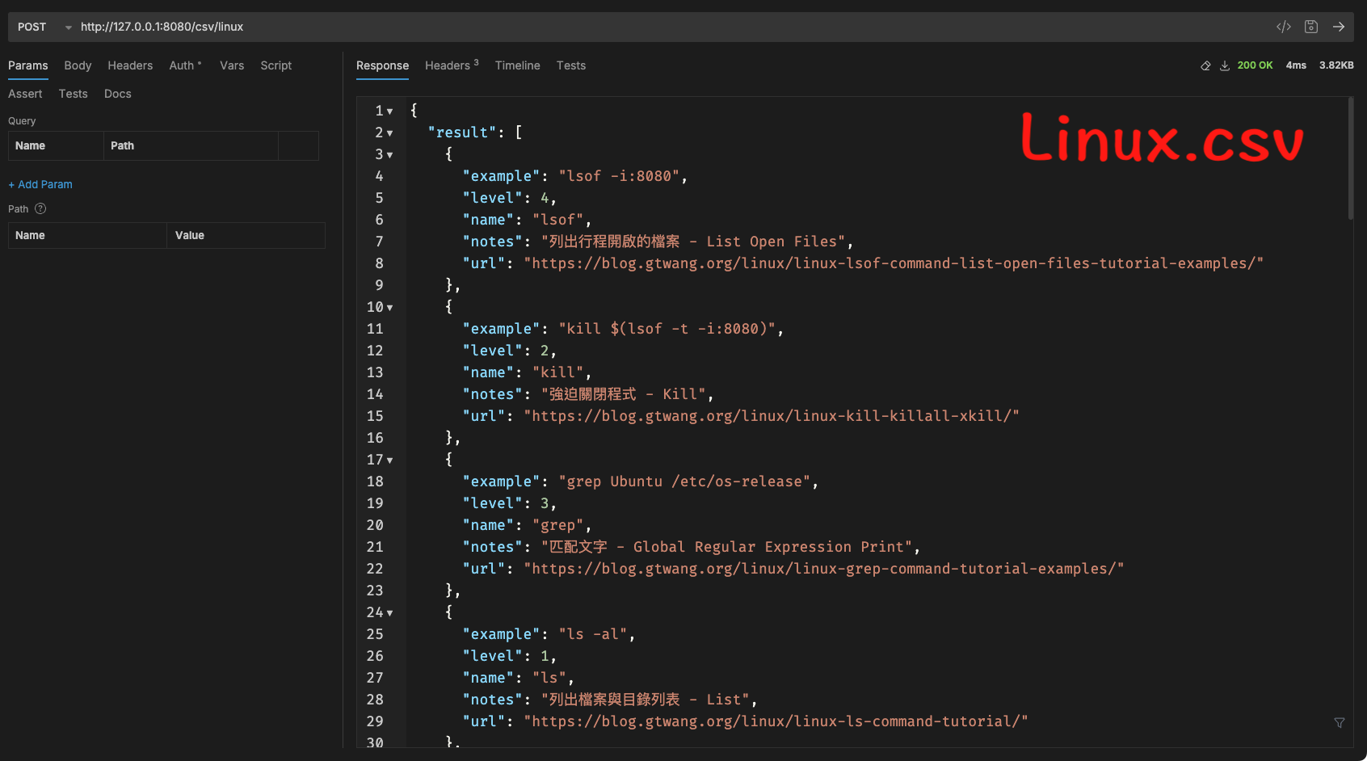Open the Body tab
The width and height of the screenshot is (1367, 761).
78,65
